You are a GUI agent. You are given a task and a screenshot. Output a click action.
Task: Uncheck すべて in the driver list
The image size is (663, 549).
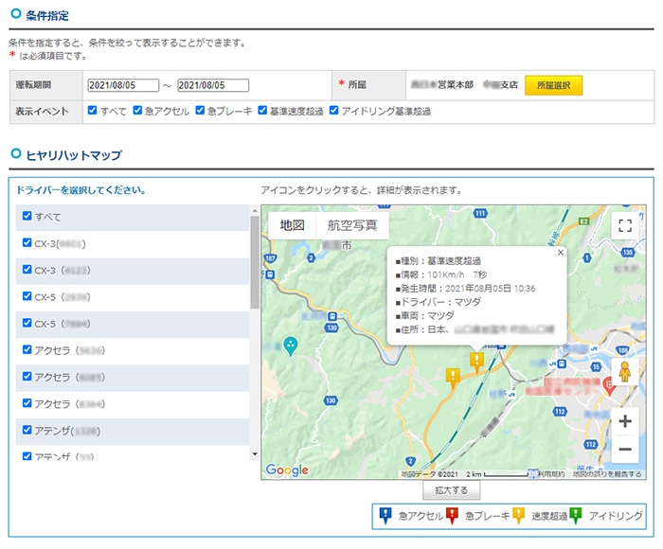pyautogui.click(x=27, y=217)
